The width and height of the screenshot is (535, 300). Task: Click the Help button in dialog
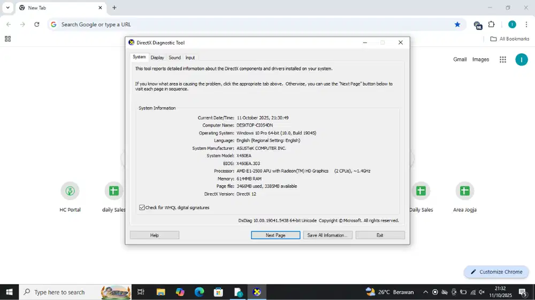(154, 235)
